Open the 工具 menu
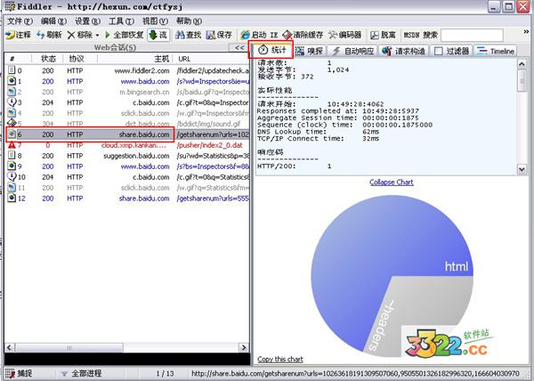Image resolution: width=534 pixels, height=381 pixels. pyautogui.click(x=121, y=21)
